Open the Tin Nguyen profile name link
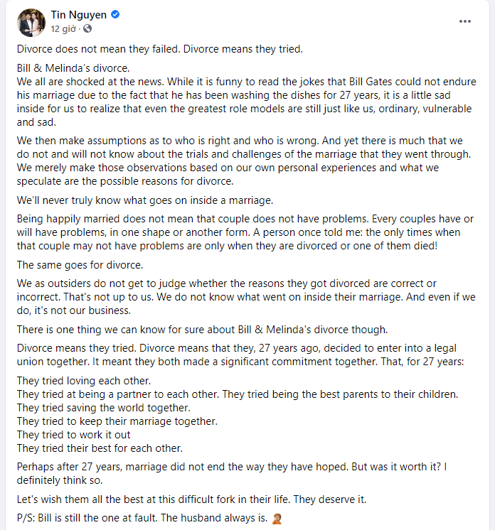 (x=78, y=14)
